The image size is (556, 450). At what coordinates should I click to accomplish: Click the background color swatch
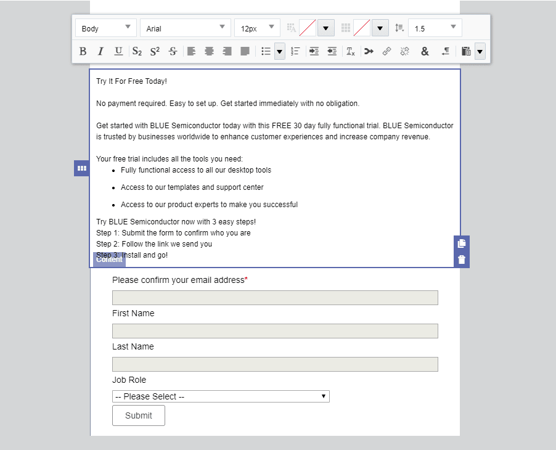(x=362, y=28)
